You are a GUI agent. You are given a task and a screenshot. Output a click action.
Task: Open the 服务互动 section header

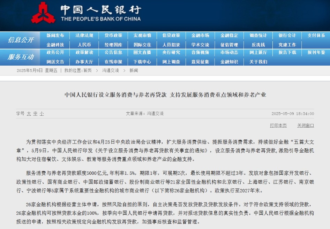click(x=21, y=57)
